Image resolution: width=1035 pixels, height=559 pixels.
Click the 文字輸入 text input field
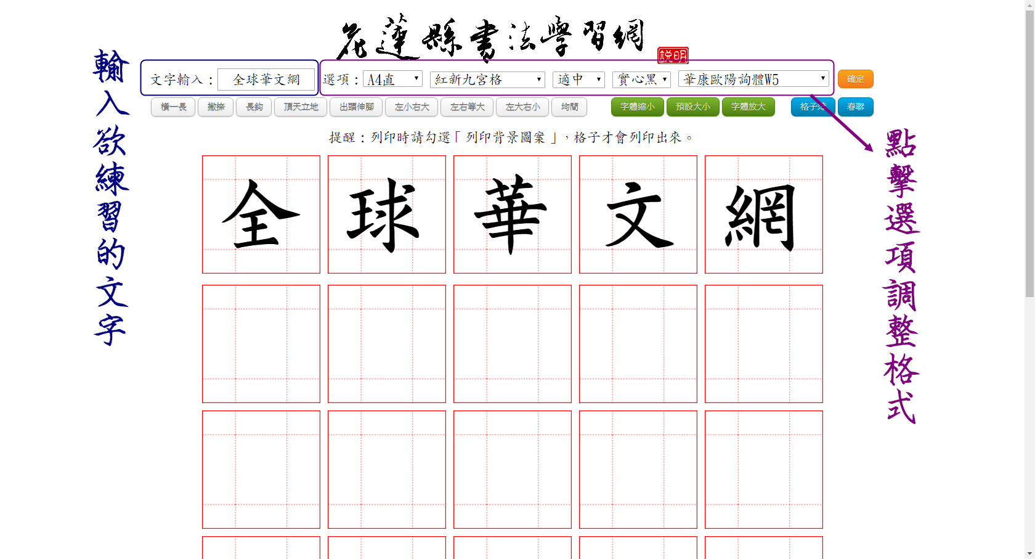(x=267, y=79)
